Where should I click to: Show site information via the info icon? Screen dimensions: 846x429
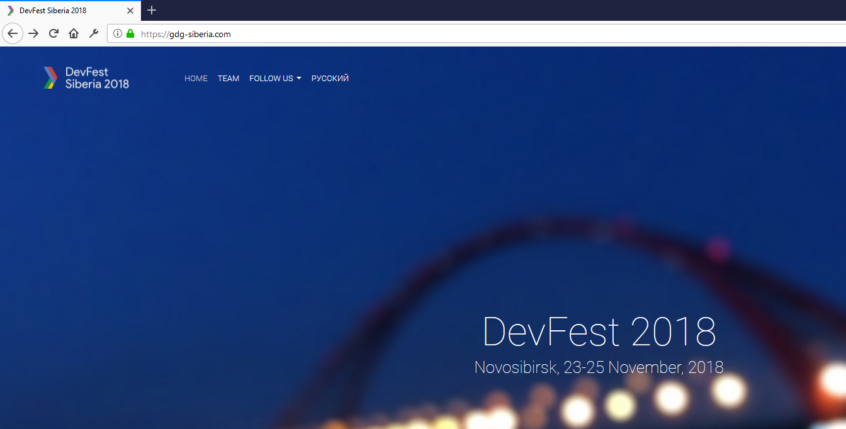pos(117,34)
